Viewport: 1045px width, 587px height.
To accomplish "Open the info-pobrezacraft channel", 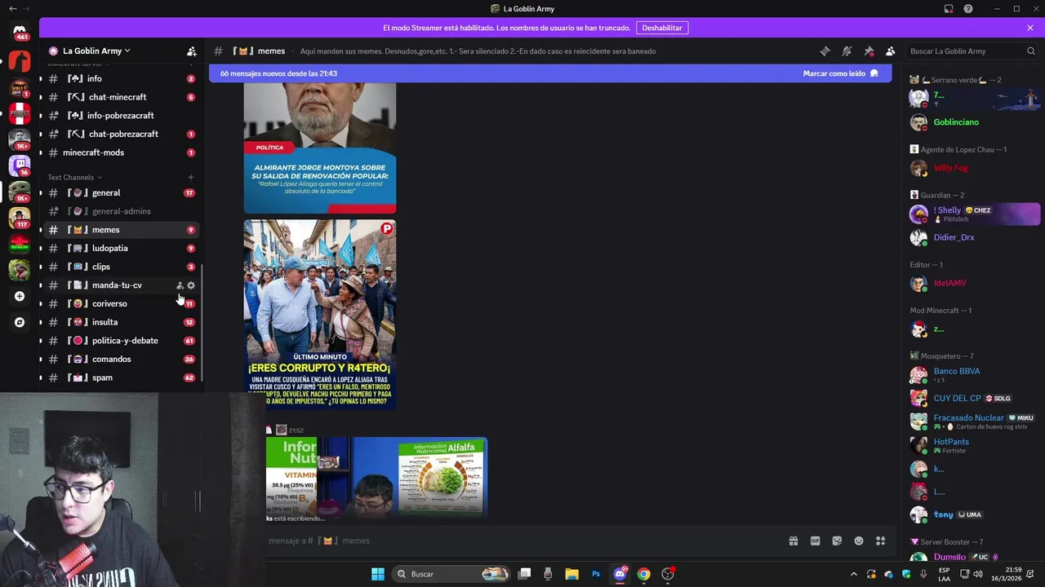I will coord(120,116).
